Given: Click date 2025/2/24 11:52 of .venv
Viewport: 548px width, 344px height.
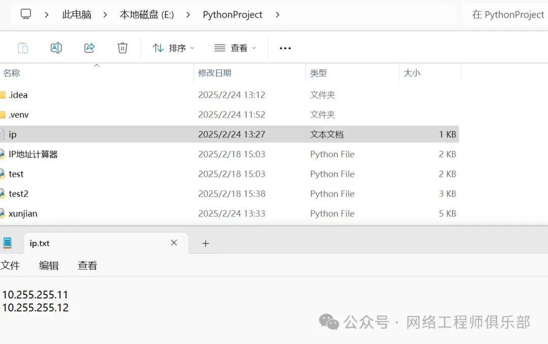Looking at the screenshot, I should coord(232,115).
